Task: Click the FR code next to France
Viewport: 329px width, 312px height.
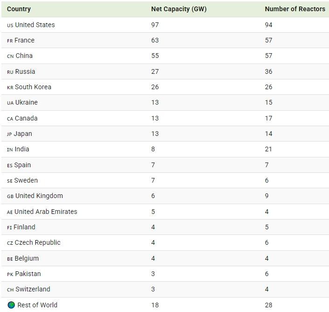Action: 10,41
